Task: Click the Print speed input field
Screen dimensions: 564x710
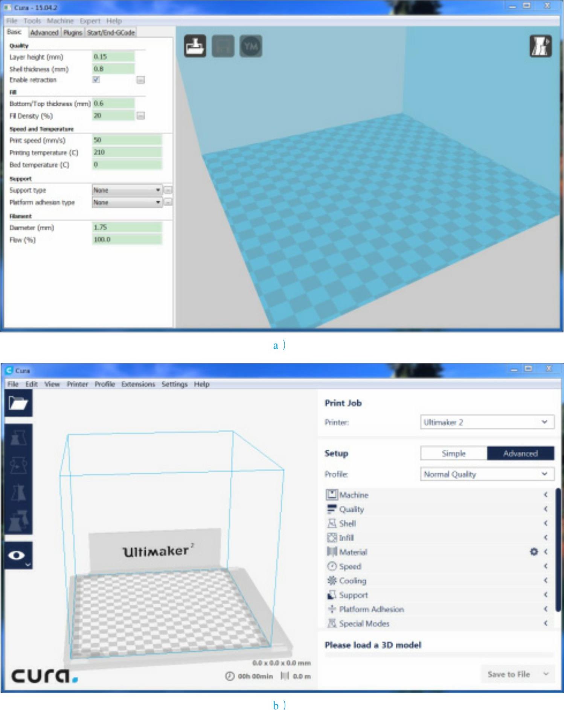Action: (127, 140)
